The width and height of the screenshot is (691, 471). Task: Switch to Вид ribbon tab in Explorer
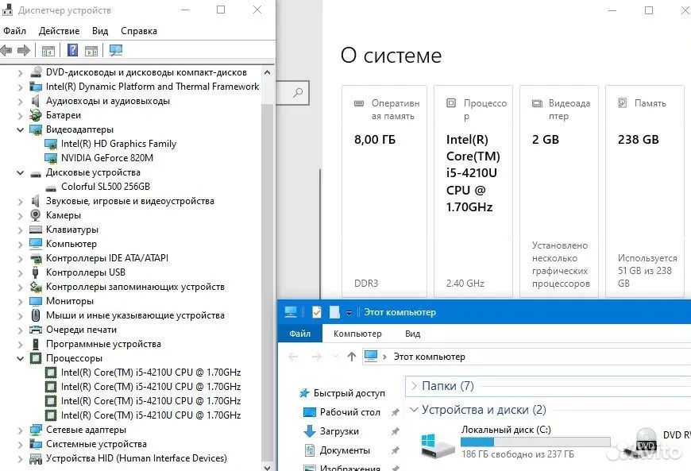tap(412, 334)
